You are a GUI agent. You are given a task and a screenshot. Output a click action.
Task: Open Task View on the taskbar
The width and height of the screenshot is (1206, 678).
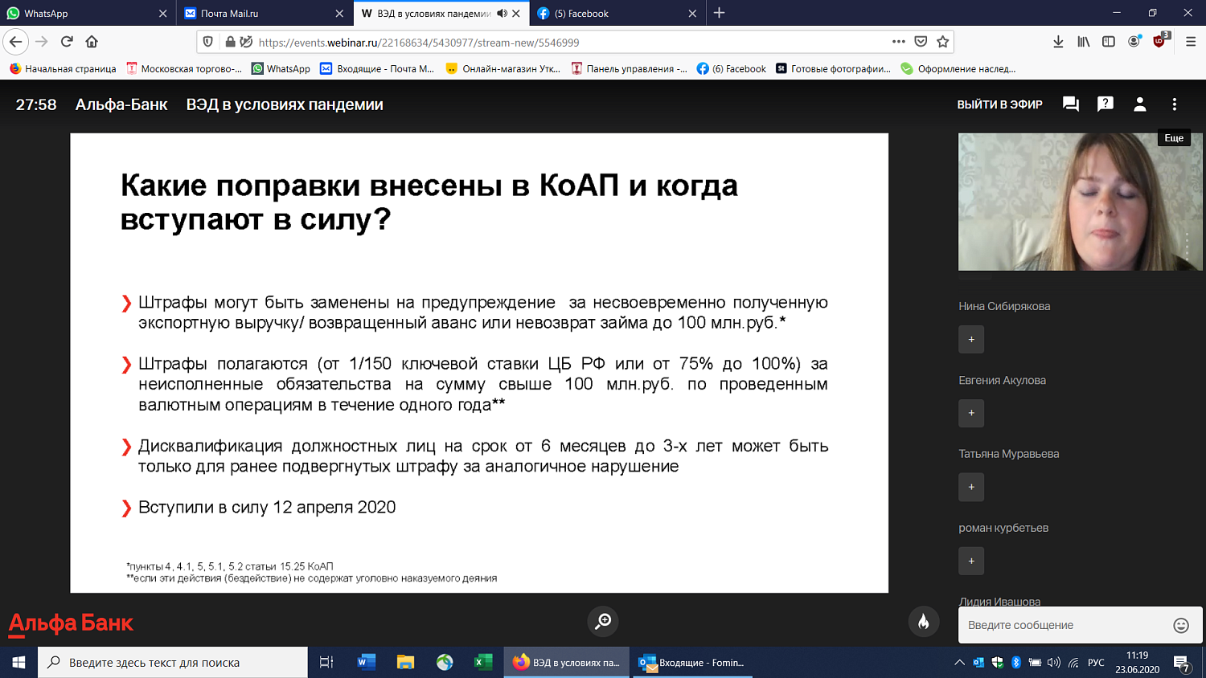326,663
